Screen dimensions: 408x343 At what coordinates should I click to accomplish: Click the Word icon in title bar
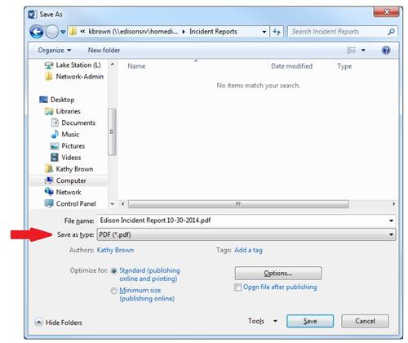pos(33,15)
